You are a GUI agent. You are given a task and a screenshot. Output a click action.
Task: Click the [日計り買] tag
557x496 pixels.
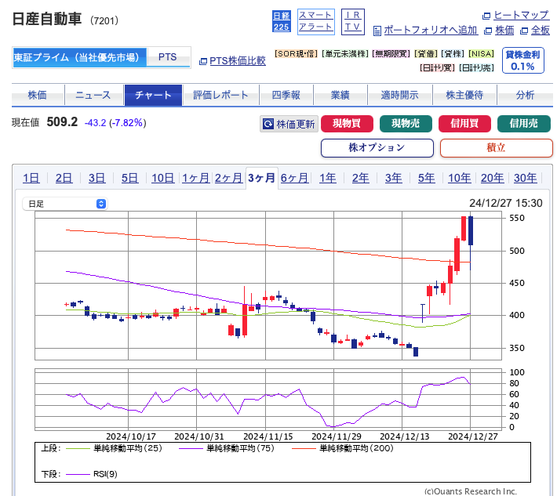[437, 67]
